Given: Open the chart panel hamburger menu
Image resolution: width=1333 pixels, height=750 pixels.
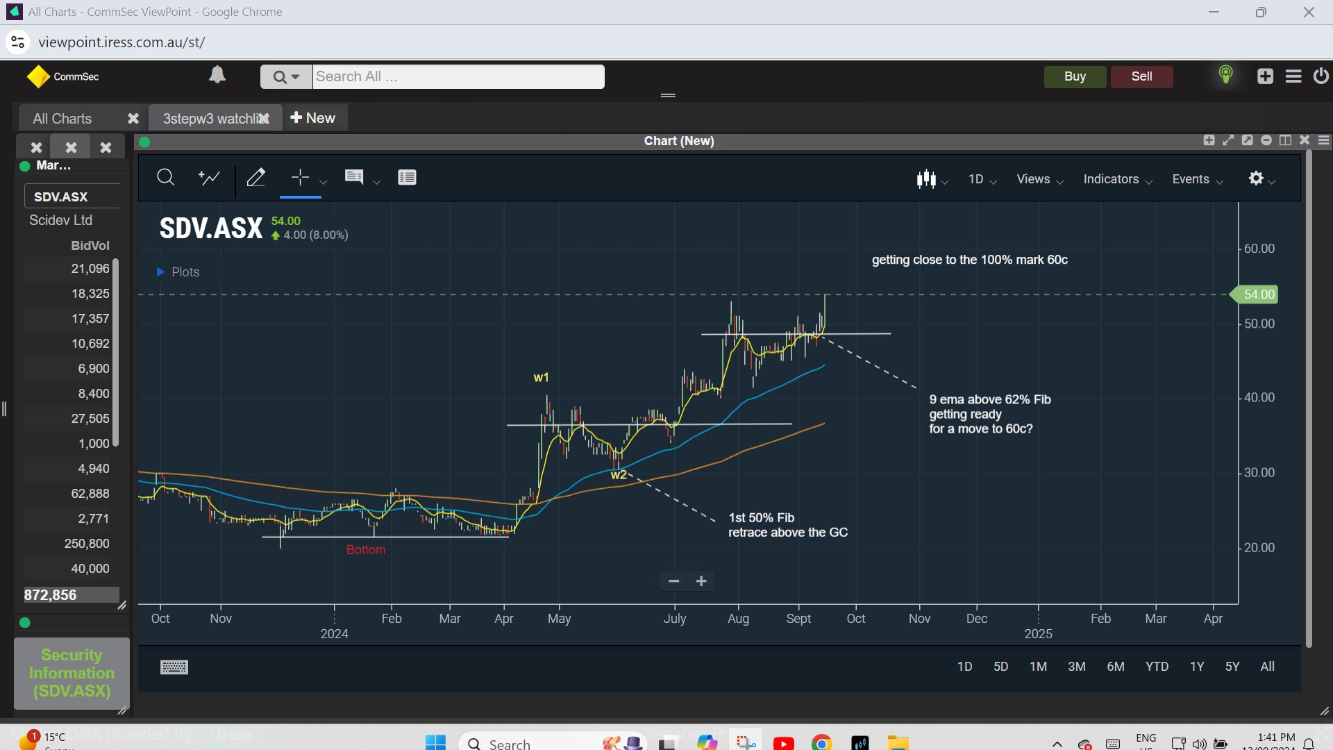Looking at the screenshot, I should [1324, 140].
